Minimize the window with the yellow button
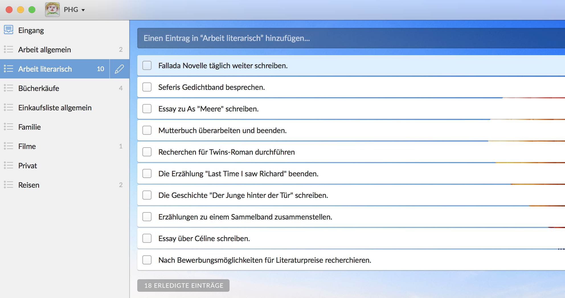This screenshot has height=298, width=565. 21,10
